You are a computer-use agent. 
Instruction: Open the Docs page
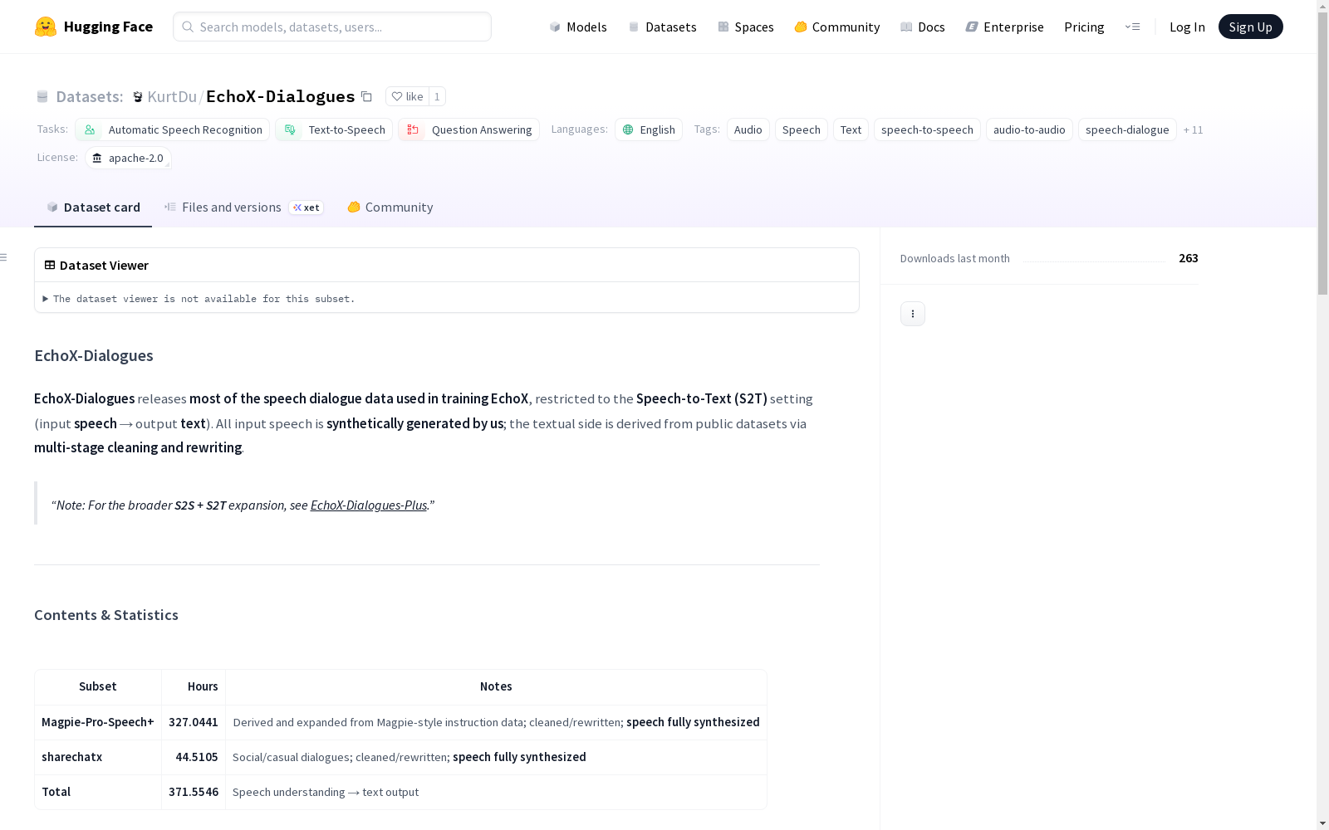(x=923, y=27)
